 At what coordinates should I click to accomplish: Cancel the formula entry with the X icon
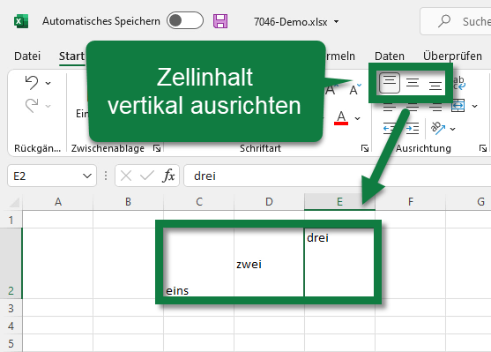coord(126,176)
